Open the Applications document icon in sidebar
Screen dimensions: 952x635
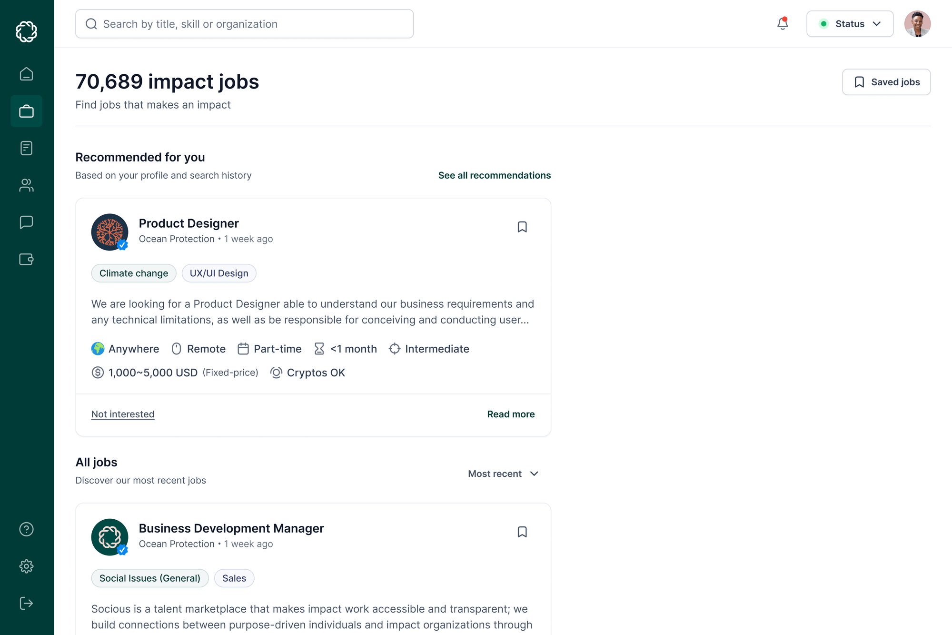pos(27,148)
